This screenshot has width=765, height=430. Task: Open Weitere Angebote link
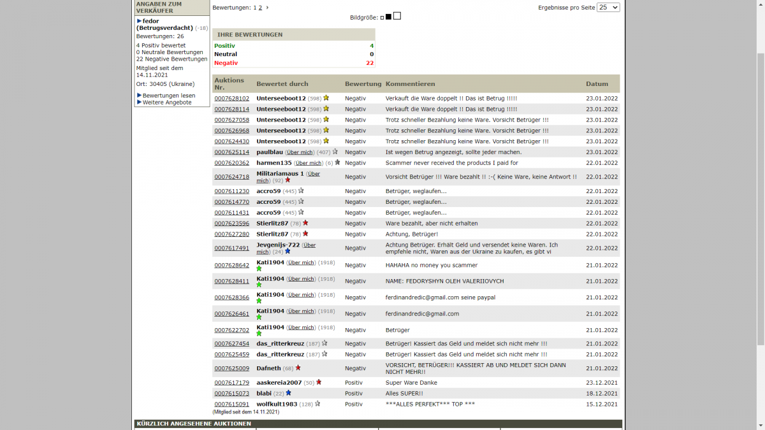[x=167, y=103]
